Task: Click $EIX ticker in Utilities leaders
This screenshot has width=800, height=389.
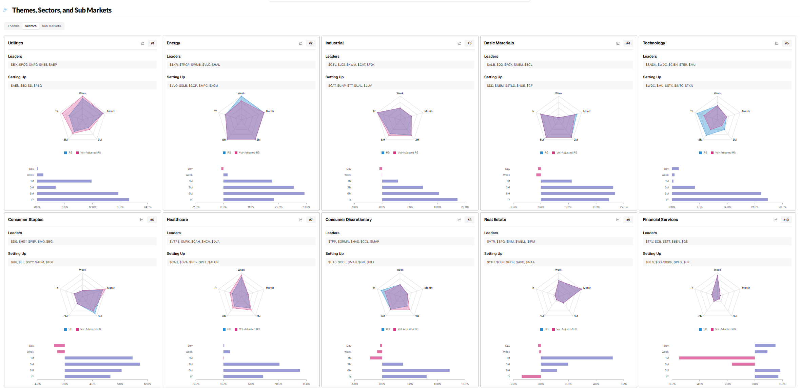Action: pos(14,65)
